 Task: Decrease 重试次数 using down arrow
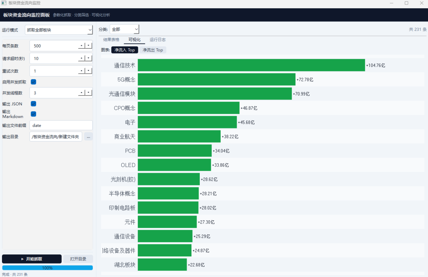point(89,71)
